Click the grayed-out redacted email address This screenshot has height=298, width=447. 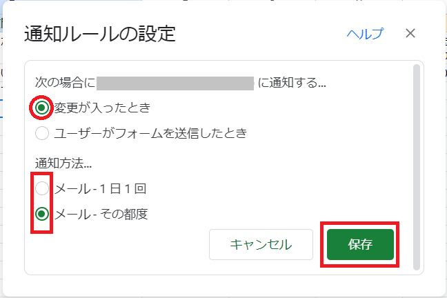point(176,84)
